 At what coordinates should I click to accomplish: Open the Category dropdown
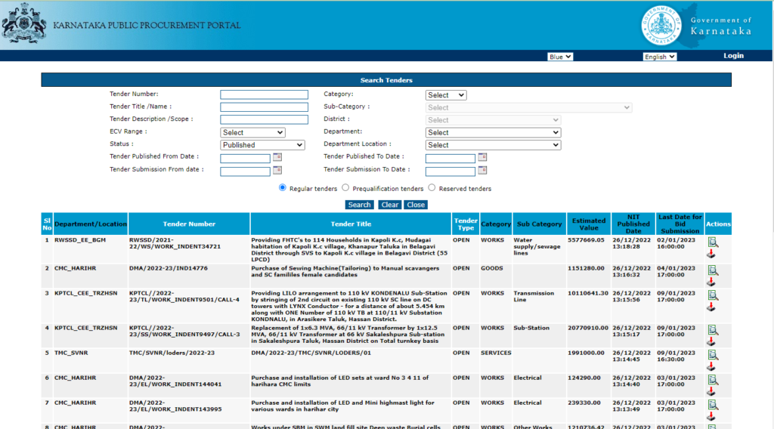coord(446,95)
